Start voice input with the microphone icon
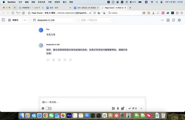Screen dimensions: 185x120 click(x=118, y=108)
